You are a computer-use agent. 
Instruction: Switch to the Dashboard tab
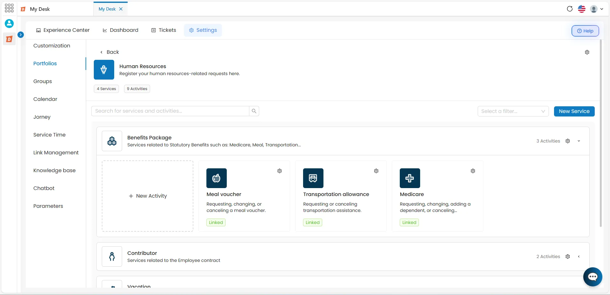pos(121,30)
